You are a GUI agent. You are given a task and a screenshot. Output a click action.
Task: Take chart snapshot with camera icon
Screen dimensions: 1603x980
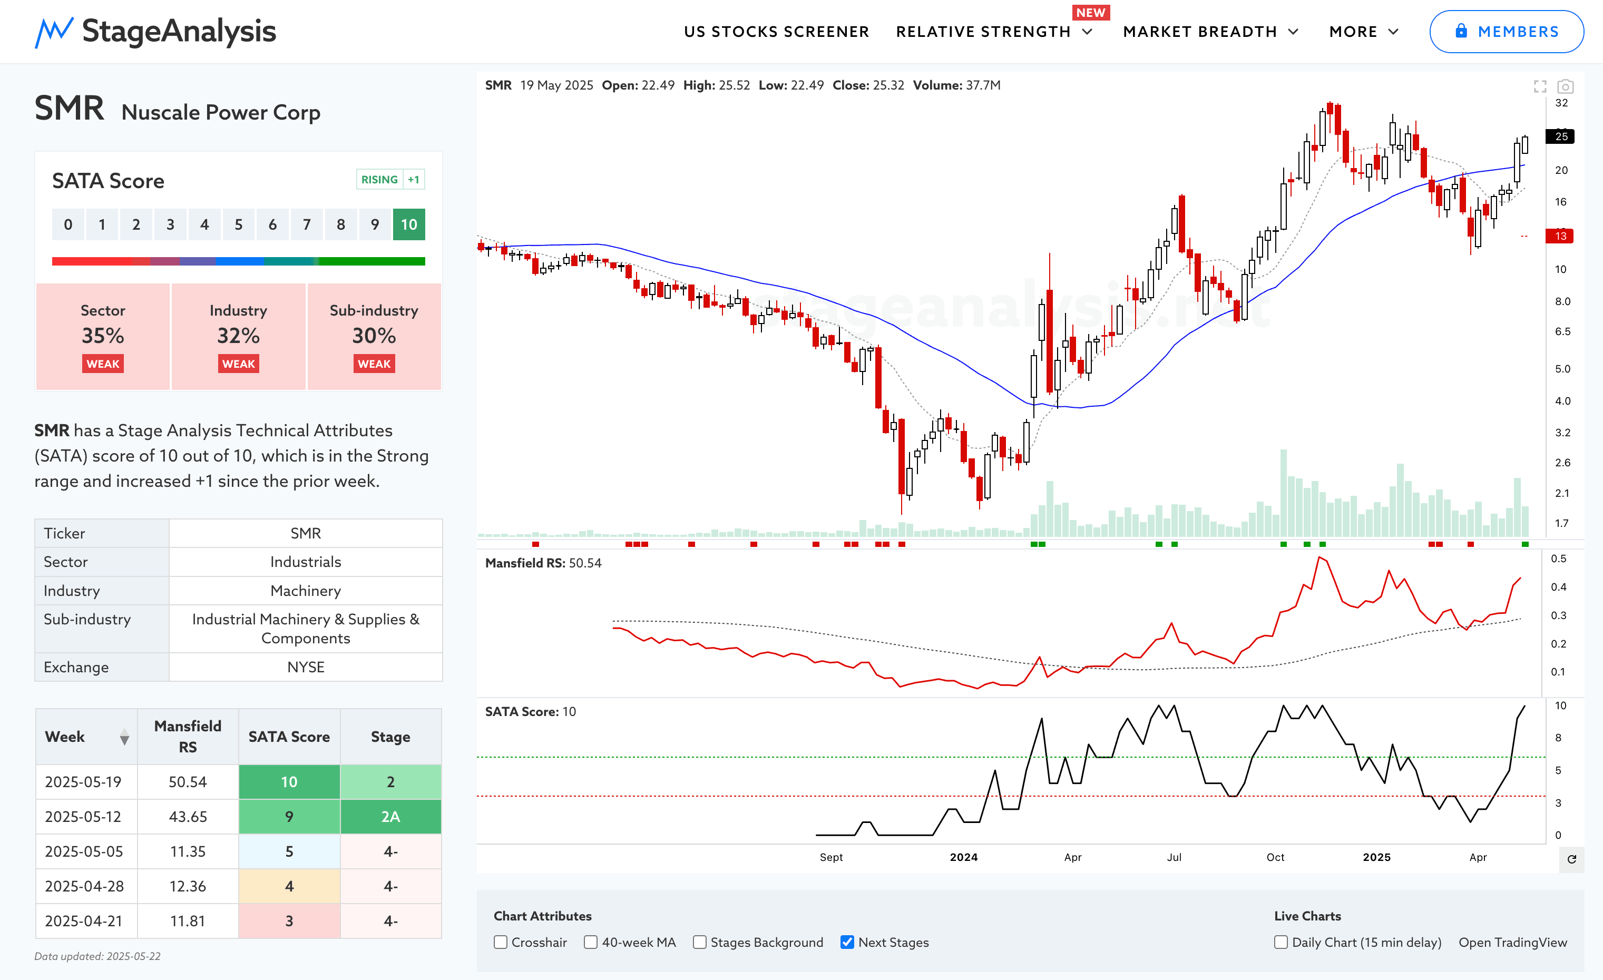(1565, 86)
